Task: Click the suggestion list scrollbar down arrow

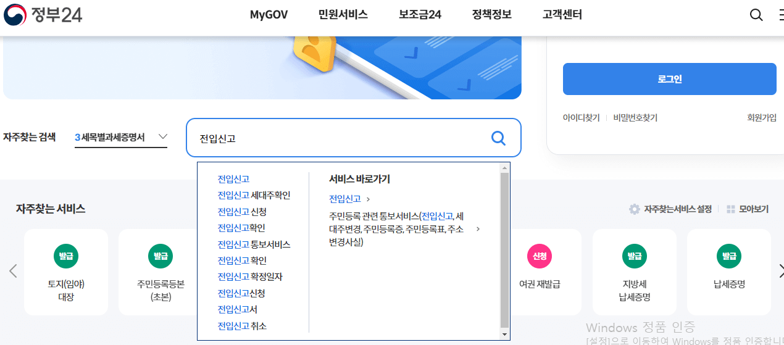Action: coord(504,335)
